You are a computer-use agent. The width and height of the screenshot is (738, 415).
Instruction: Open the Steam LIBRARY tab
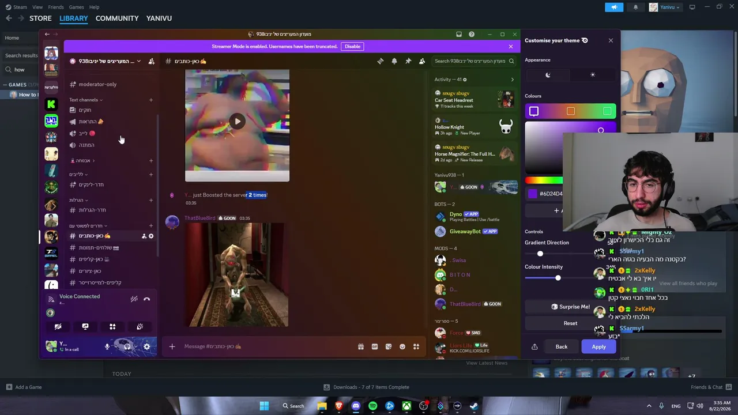[x=74, y=18]
